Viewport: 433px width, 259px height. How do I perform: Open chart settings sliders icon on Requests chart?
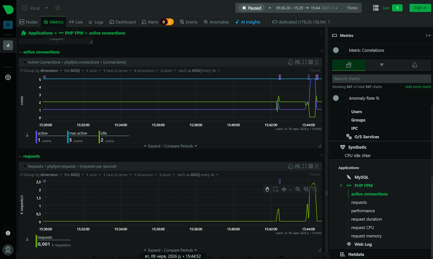298,166
